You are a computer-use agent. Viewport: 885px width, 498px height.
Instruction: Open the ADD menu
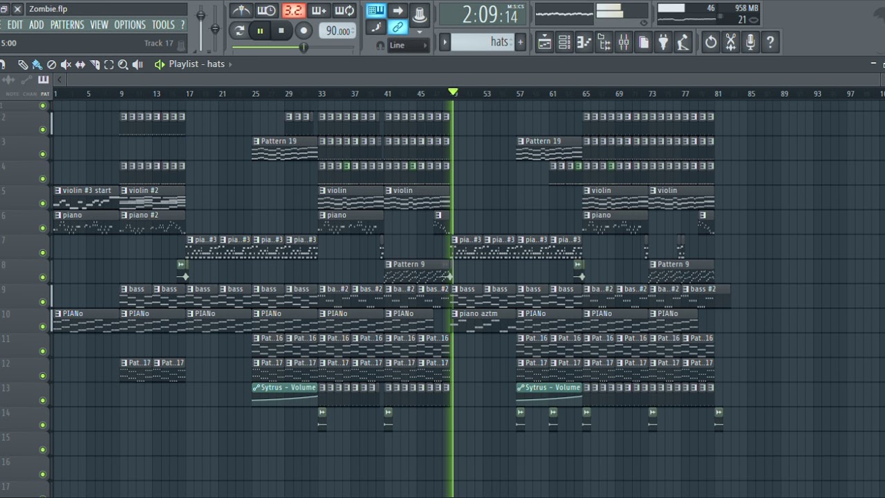pos(37,25)
